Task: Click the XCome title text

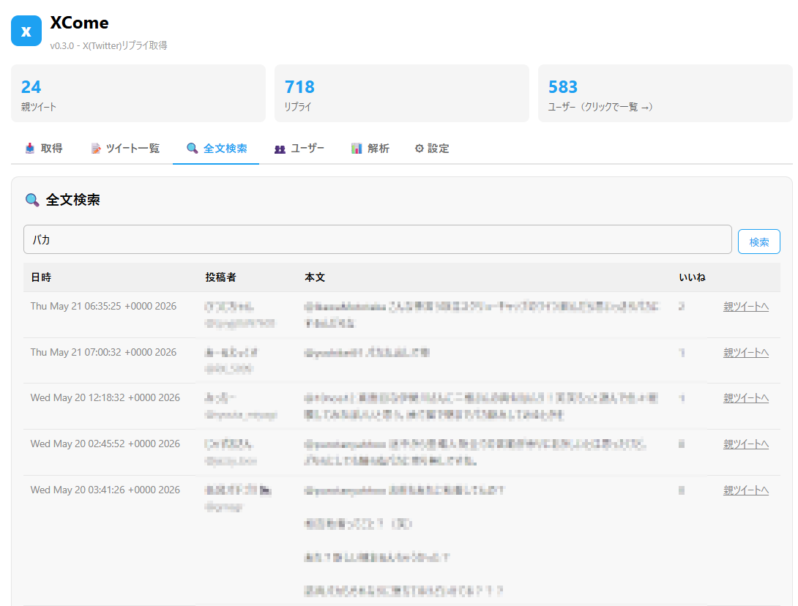Action: (x=79, y=23)
